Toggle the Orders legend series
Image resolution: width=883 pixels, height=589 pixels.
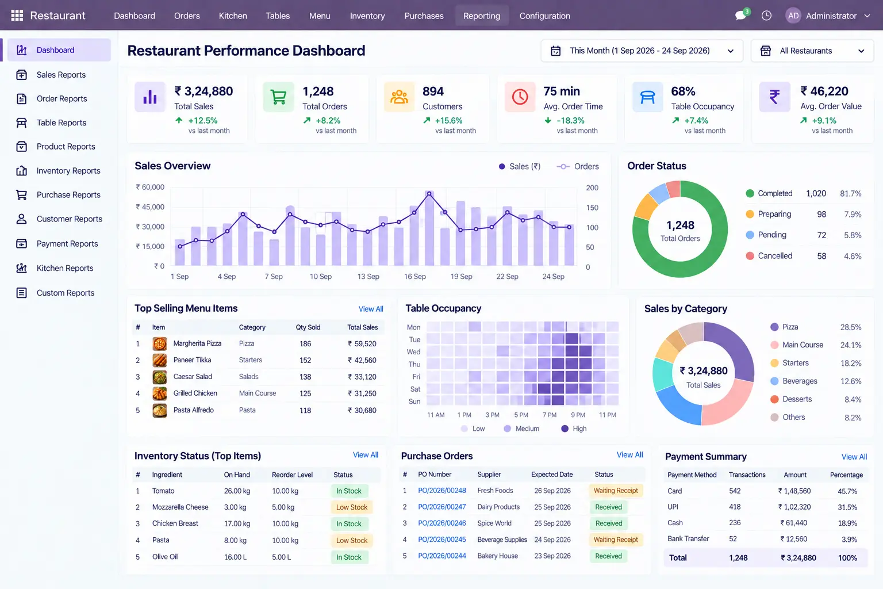pos(578,166)
